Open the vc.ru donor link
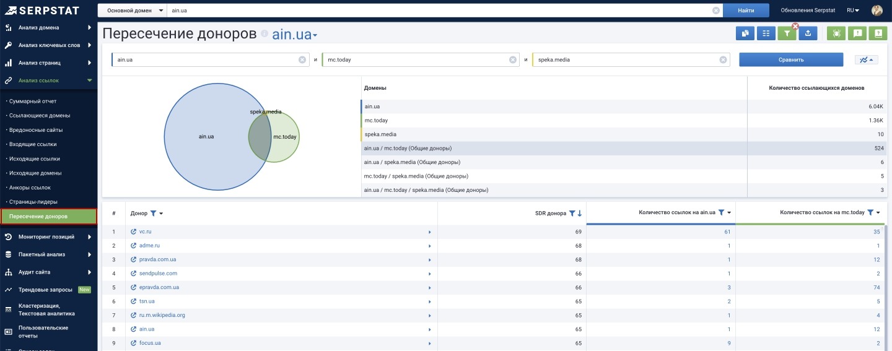 146,232
